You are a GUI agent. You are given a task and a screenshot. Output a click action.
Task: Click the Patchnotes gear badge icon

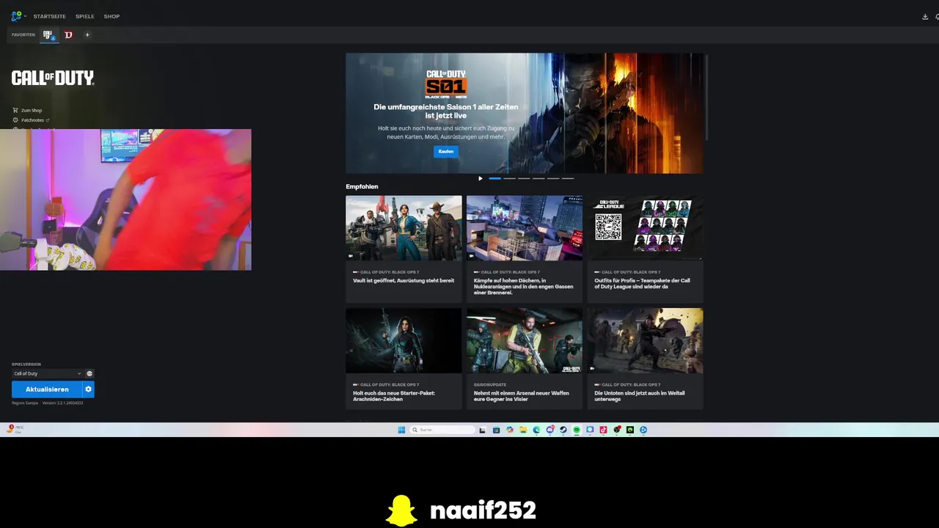(x=15, y=120)
